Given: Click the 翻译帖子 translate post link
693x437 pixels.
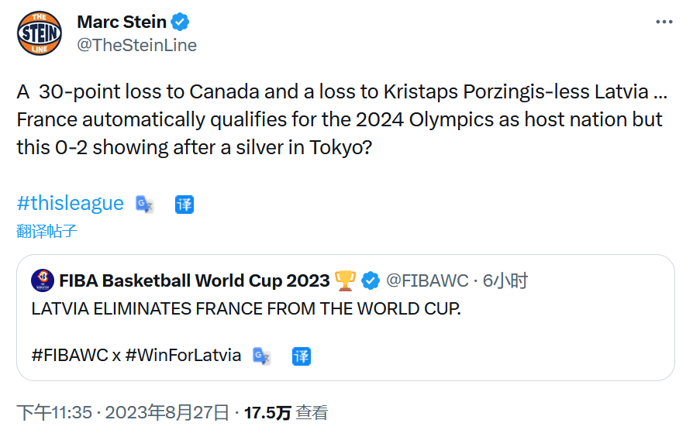Looking at the screenshot, I should click(x=47, y=231).
